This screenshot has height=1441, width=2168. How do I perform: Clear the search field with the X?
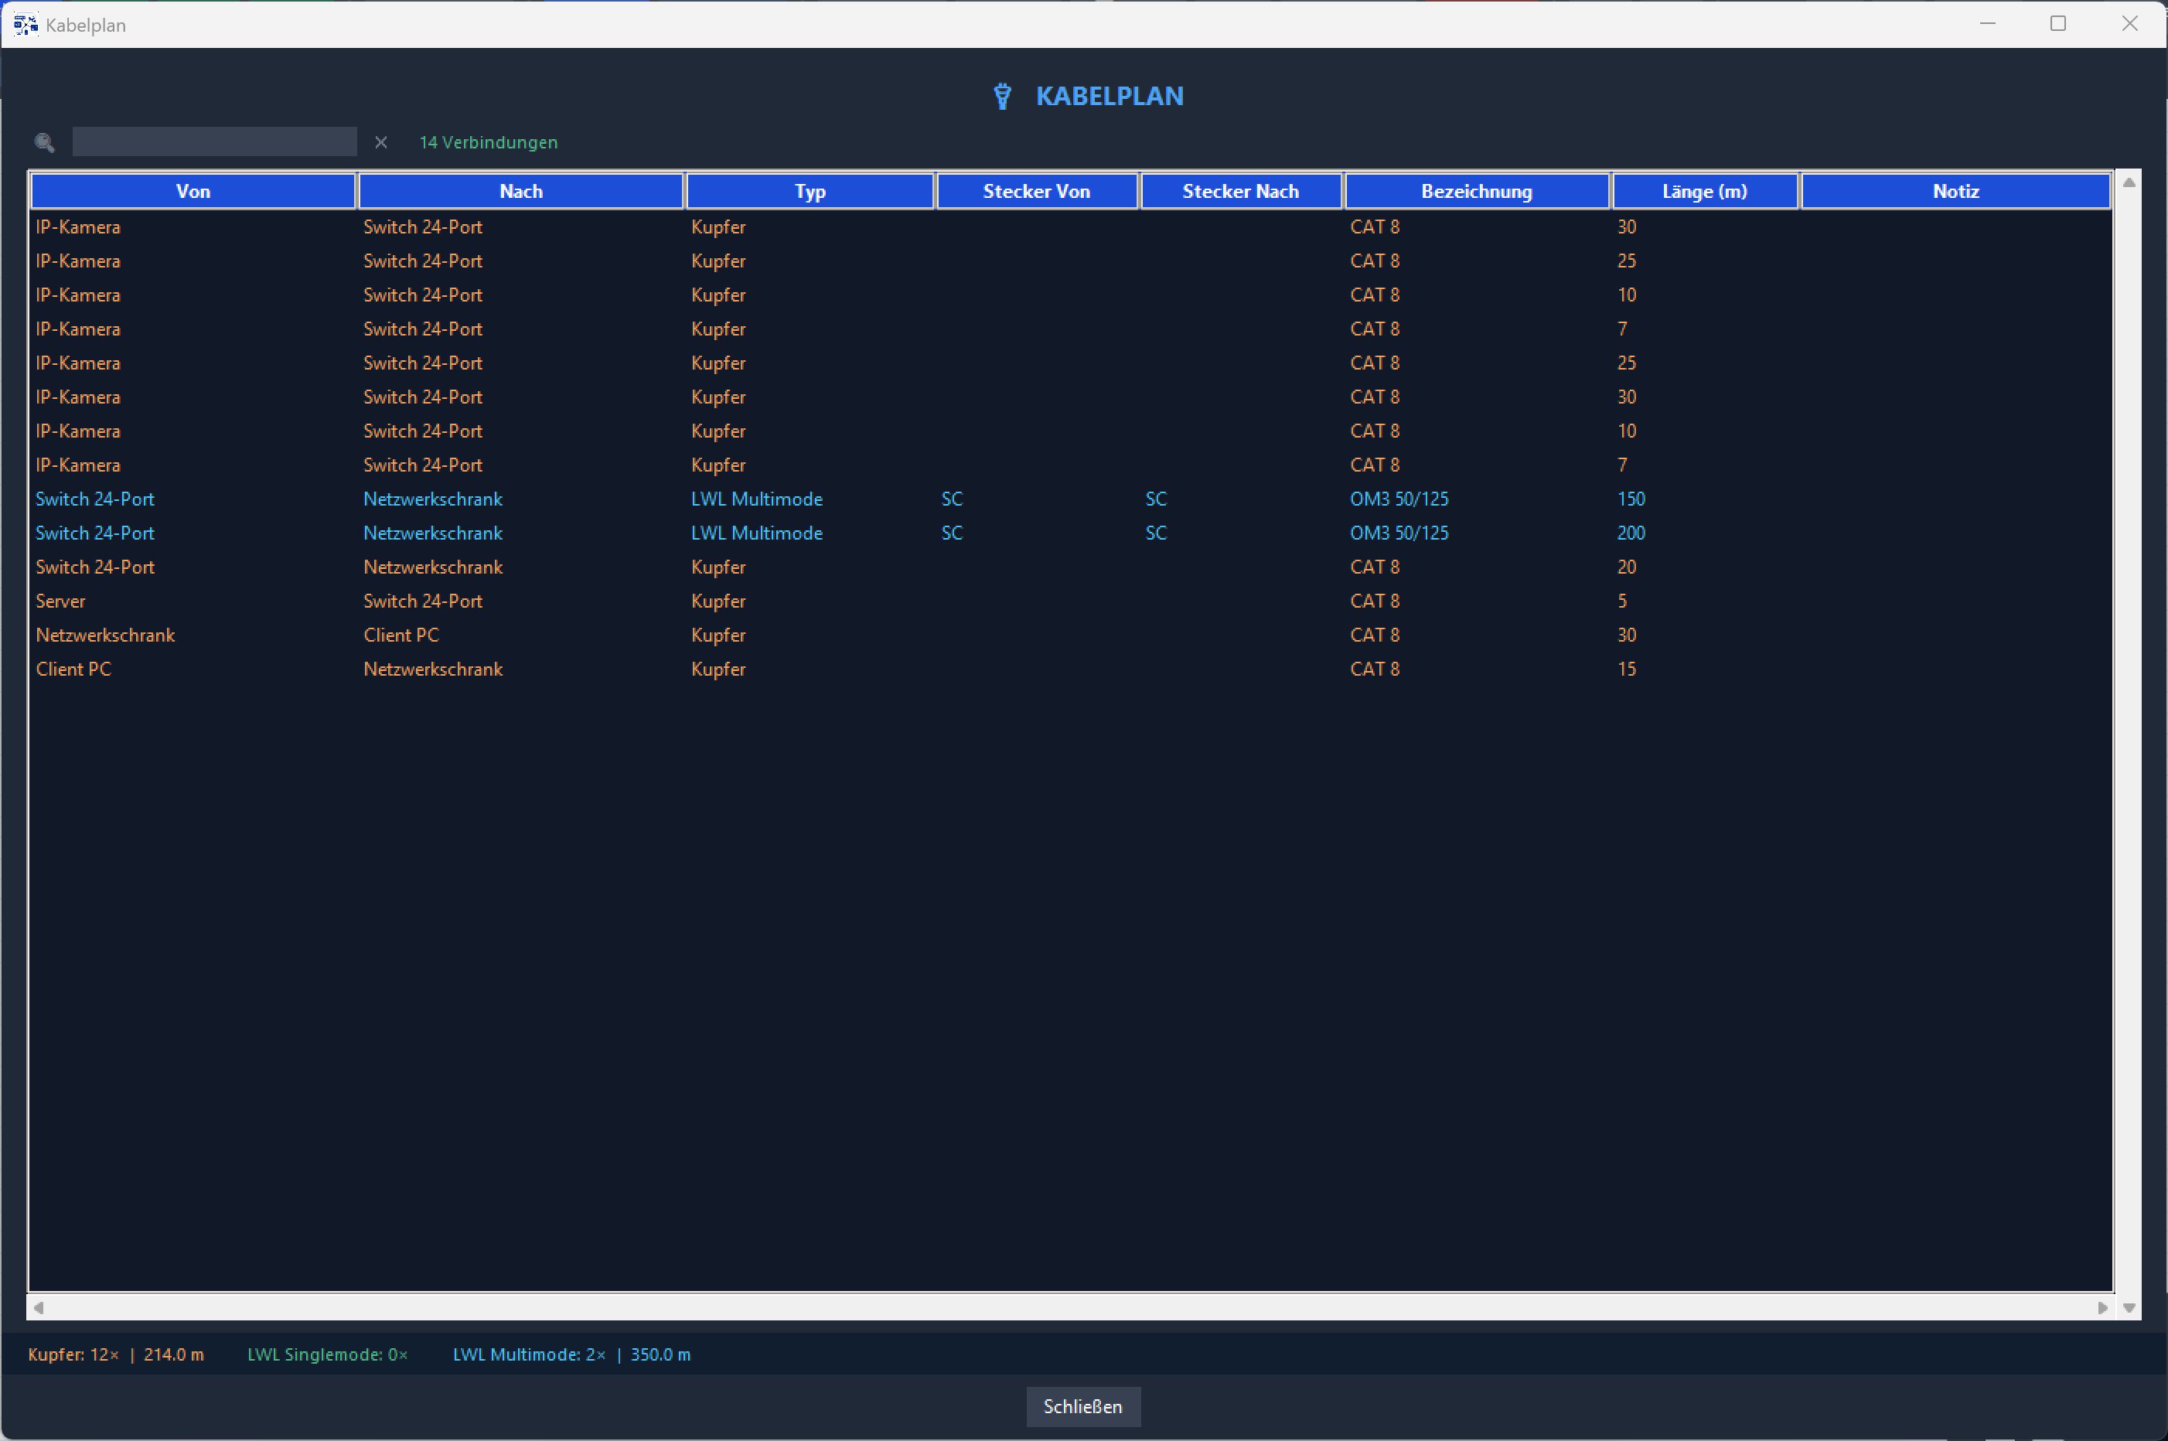point(380,142)
